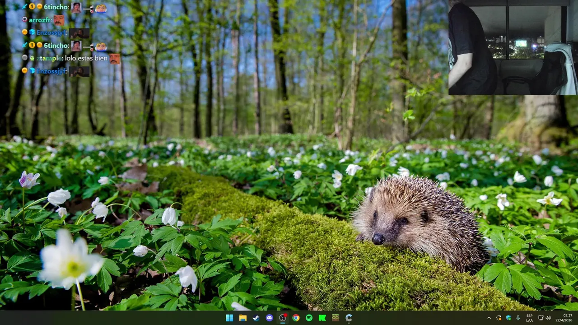
Task: Open File Explorer from the taskbar
Action: click(x=243, y=318)
